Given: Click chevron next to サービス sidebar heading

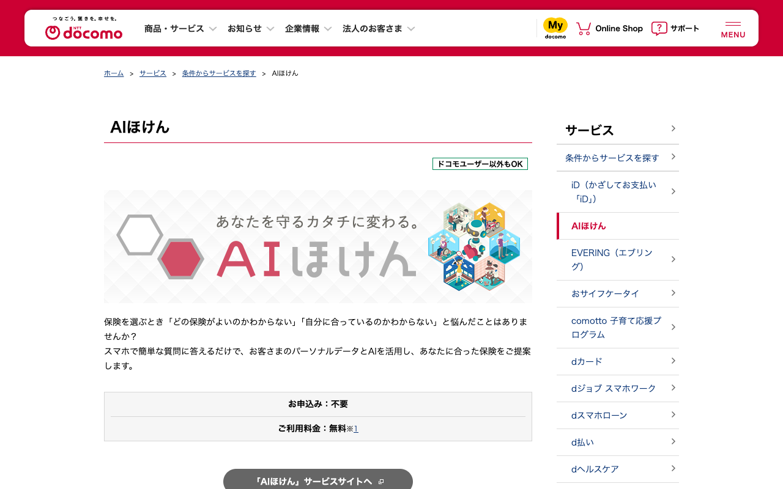Looking at the screenshot, I should (673, 128).
